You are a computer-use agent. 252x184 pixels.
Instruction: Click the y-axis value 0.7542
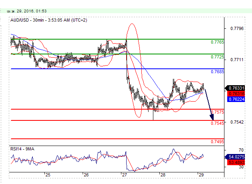[237, 122]
